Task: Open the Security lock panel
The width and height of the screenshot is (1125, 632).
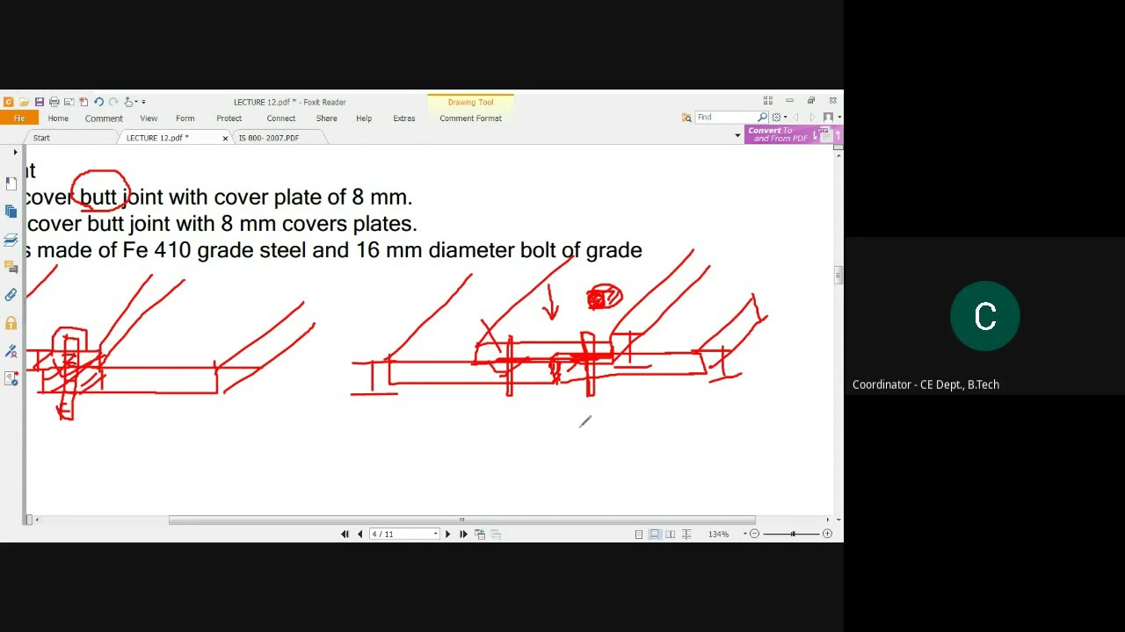Action: click(x=11, y=324)
